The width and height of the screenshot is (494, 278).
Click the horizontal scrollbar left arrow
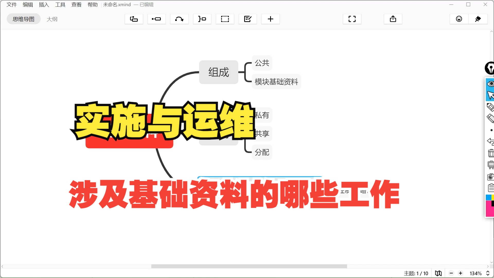tap(2, 266)
